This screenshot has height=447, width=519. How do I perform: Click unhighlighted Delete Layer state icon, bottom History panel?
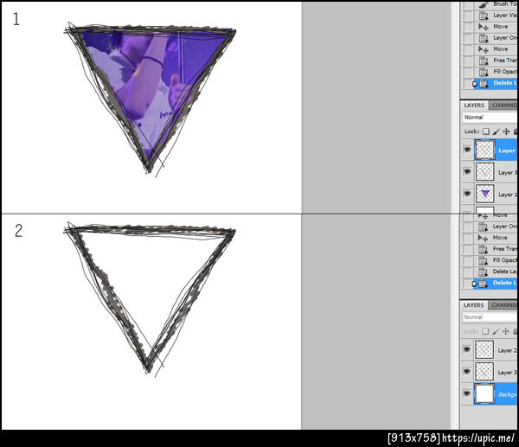click(483, 272)
